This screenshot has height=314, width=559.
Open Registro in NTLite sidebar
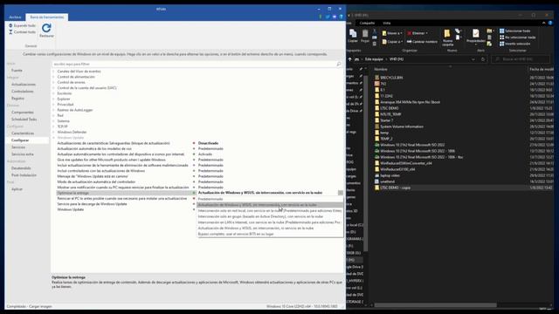pos(17,99)
